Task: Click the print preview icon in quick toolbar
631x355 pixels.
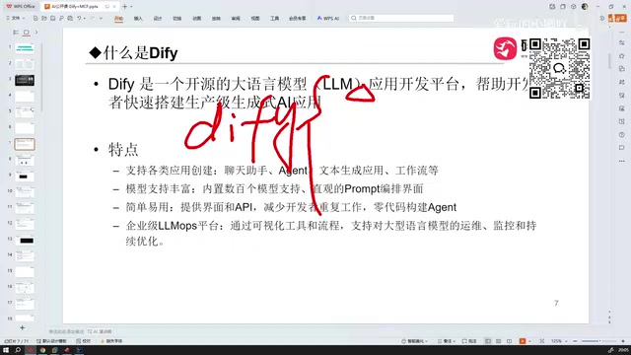Action: pyautogui.click(x=70, y=18)
